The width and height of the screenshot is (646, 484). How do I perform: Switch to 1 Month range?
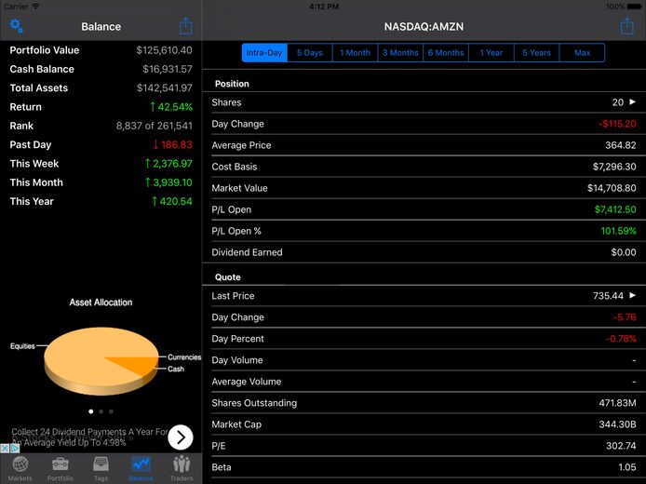coord(356,53)
